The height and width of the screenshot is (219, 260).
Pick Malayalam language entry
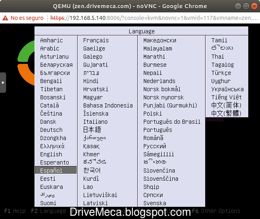[x=158, y=48]
